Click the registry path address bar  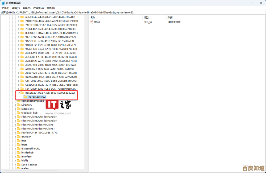(133, 12)
